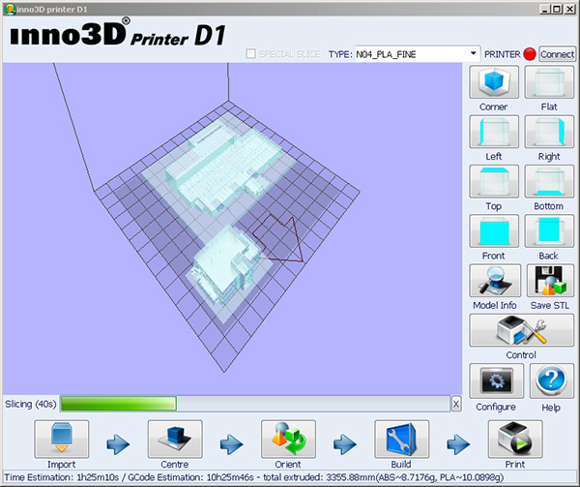This screenshot has width=580, height=487.
Task: Open Model Info
Action: click(x=495, y=281)
